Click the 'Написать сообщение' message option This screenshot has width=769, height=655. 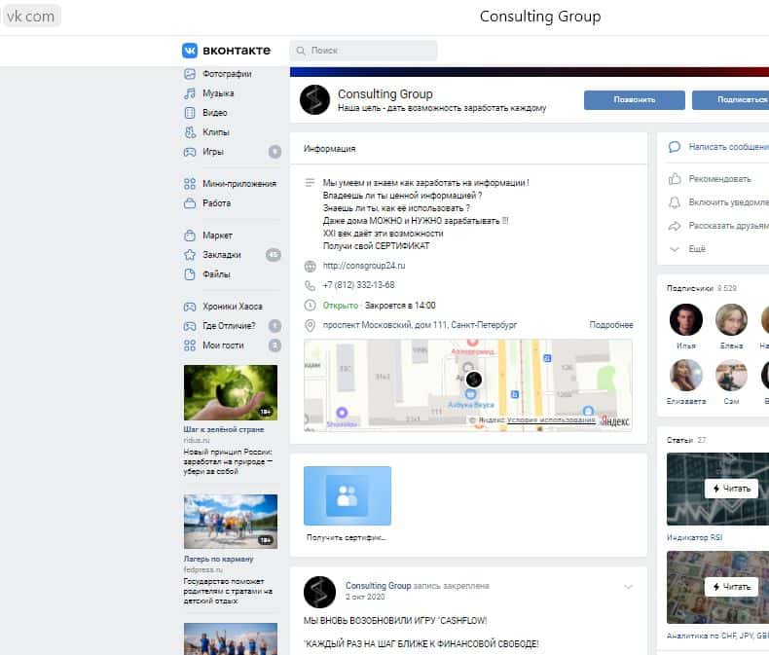pos(727,147)
